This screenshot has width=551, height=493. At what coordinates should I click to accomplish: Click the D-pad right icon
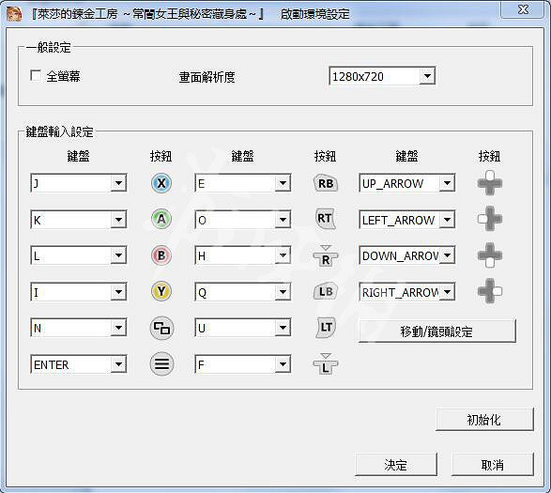pos(490,291)
